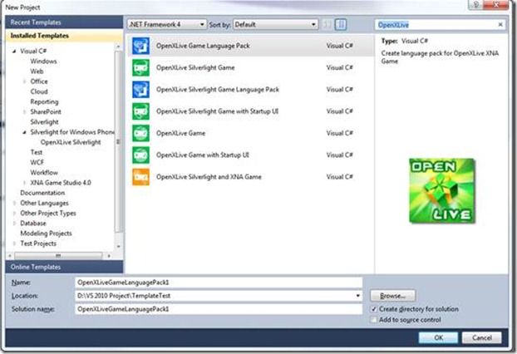Expand the Office tree node

24,81
